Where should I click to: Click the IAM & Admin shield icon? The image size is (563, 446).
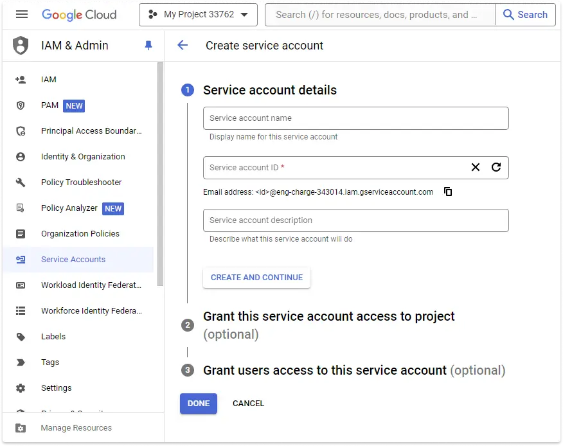click(x=21, y=46)
